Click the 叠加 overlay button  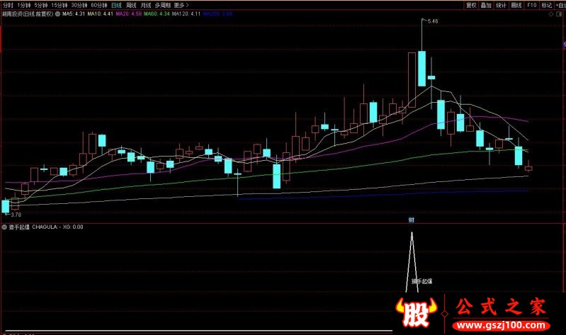coord(486,4)
